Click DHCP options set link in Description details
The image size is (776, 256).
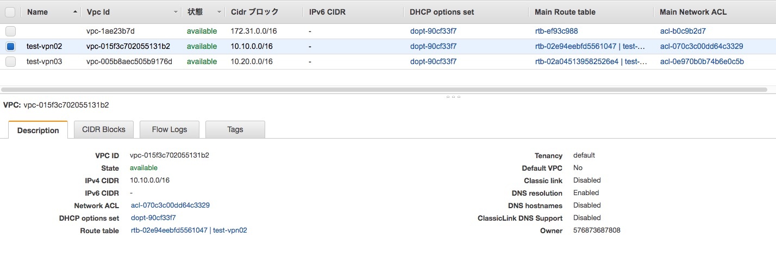[x=153, y=218]
